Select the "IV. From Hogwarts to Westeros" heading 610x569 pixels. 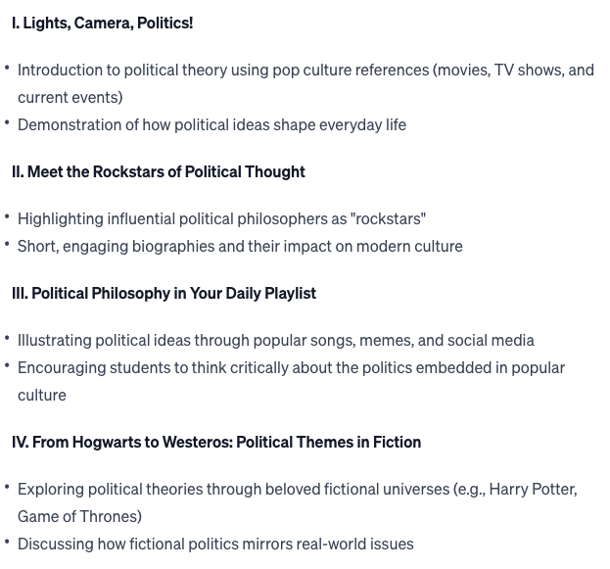pyautogui.click(x=216, y=442)
